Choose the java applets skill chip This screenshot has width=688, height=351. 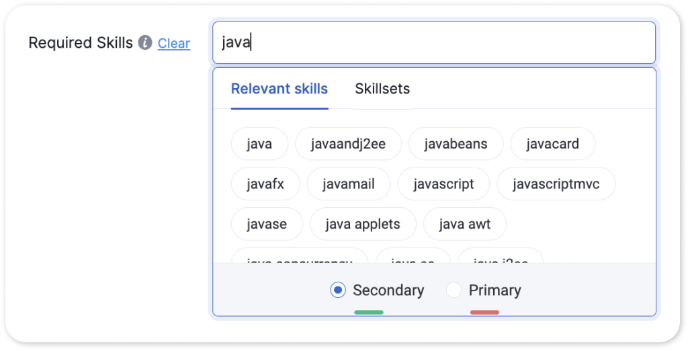pos(363,224)
